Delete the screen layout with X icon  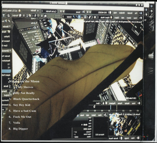(x=87, y=12)
